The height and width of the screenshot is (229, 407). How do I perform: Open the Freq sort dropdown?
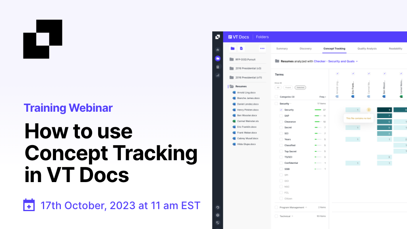tap(322, 97)
